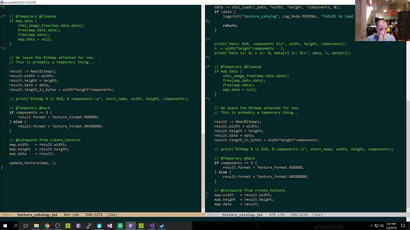Click "if components == 3 {" in right pane
This screenshot has width=410, height=230.
point(235,163)
